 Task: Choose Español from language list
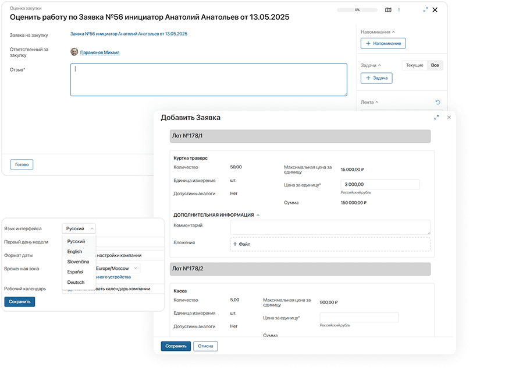76,272
